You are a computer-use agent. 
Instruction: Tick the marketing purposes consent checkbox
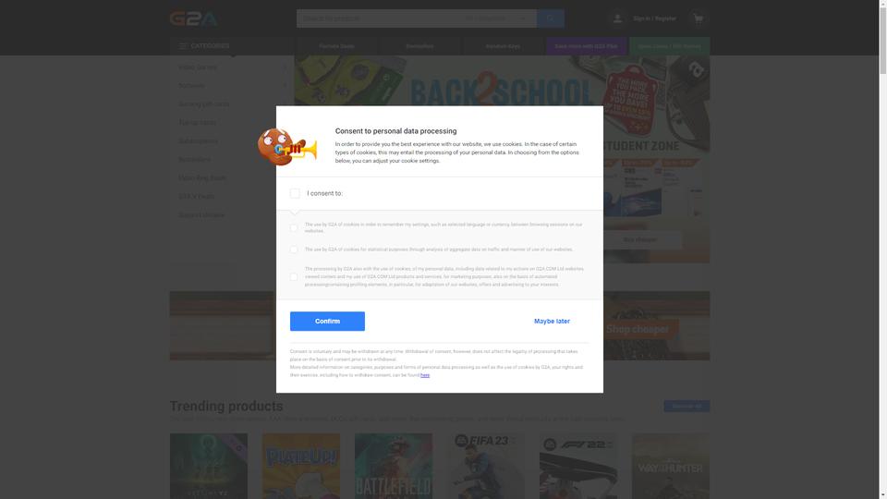click(294, 277)
